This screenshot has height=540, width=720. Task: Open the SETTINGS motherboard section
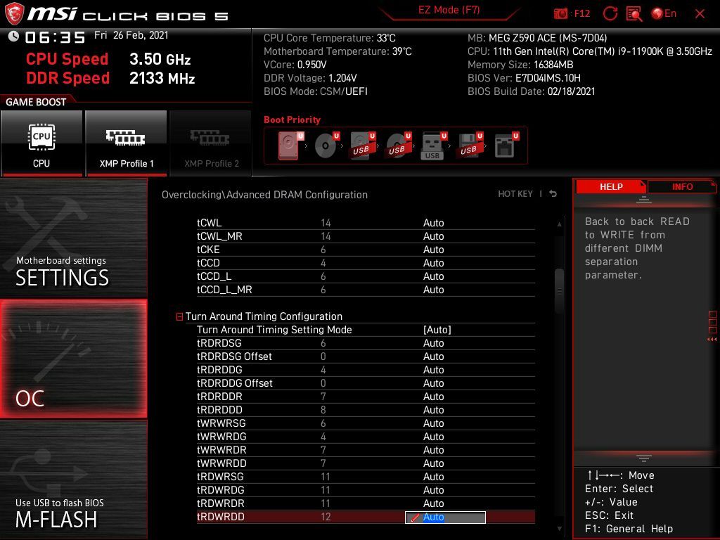tap(73, 238)
